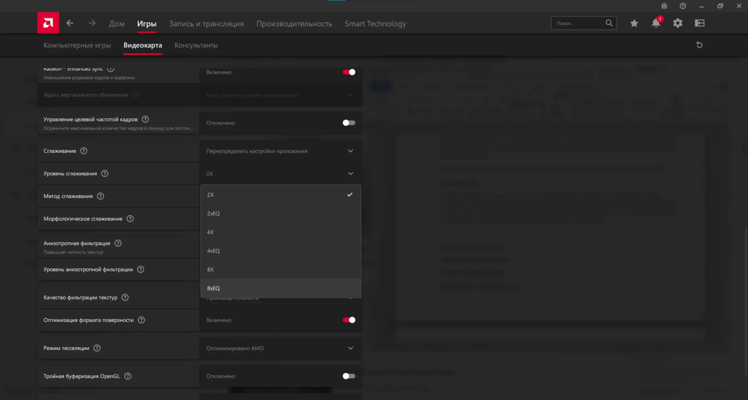
Task: Turn on Тройная буферизация OpenGL toggle
Action: pyautogui.click(x=349, y=376)
